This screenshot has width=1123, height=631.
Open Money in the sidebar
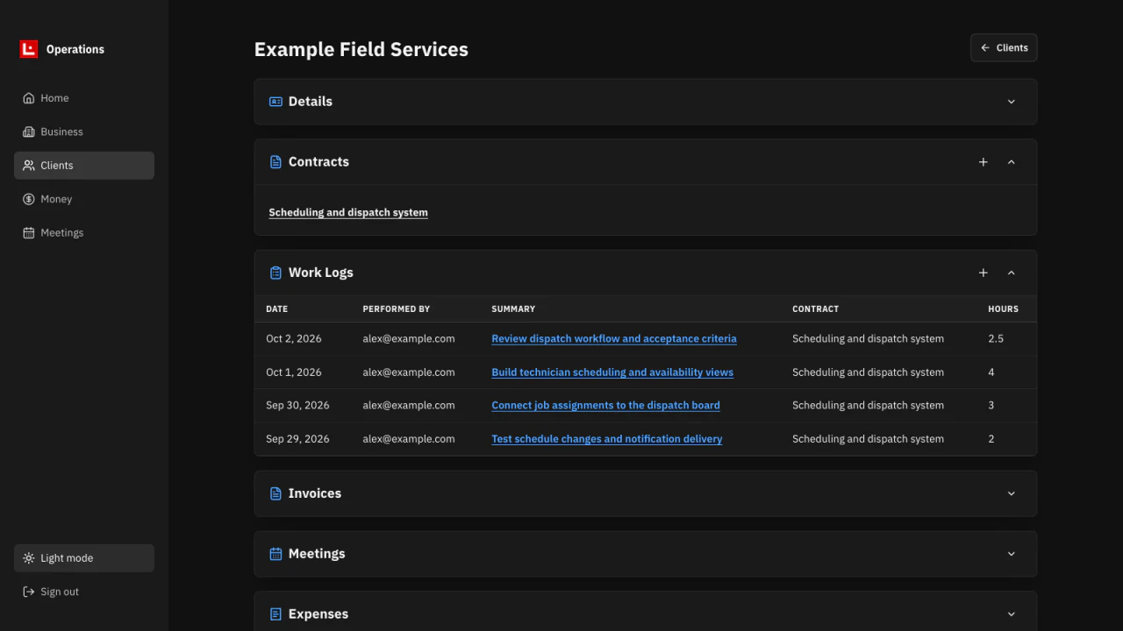84,199
